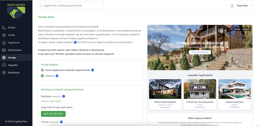The image size is (258, 126).
Task: Click info icon next to website URL
Action: (93, 70)
